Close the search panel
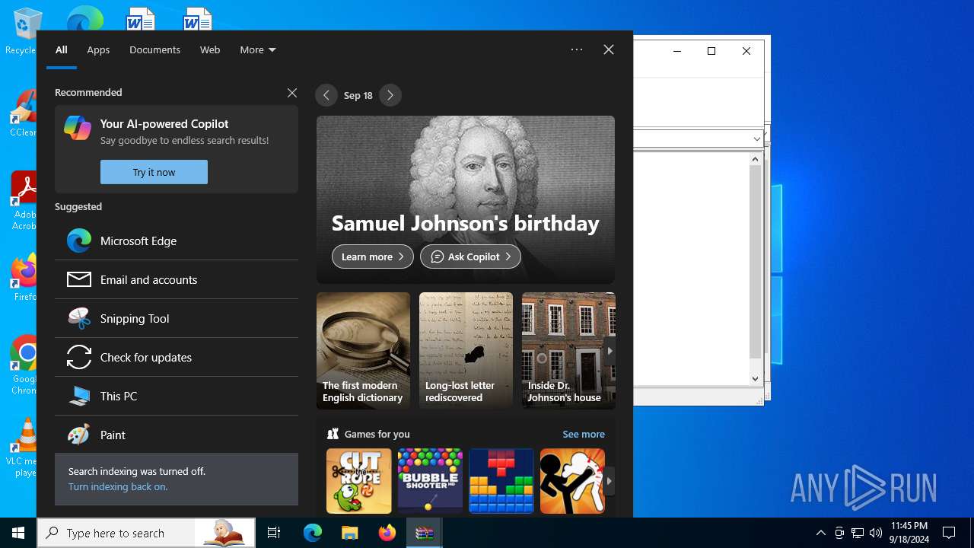The width and height of the screenshot is (974, 548). pos(609,49)
